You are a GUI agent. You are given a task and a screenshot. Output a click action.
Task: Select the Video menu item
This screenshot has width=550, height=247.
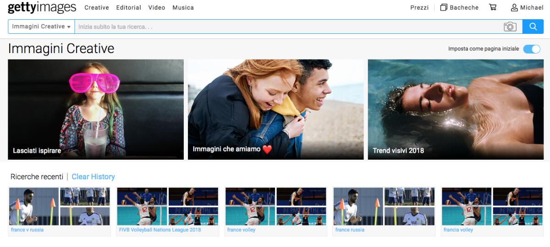(156, 7)
